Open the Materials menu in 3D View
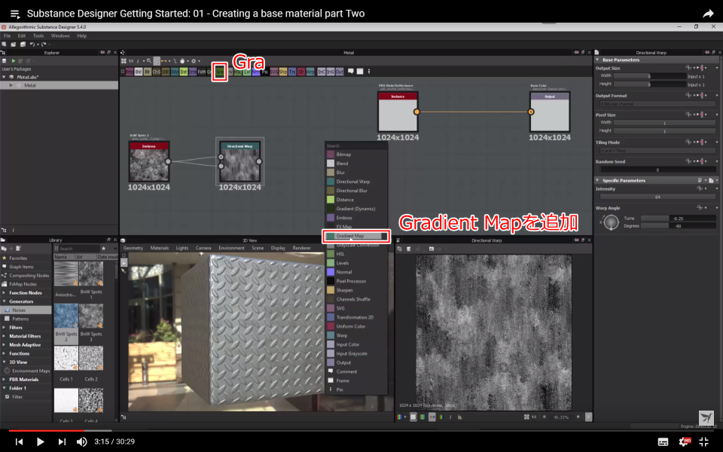 coord(160,248)
